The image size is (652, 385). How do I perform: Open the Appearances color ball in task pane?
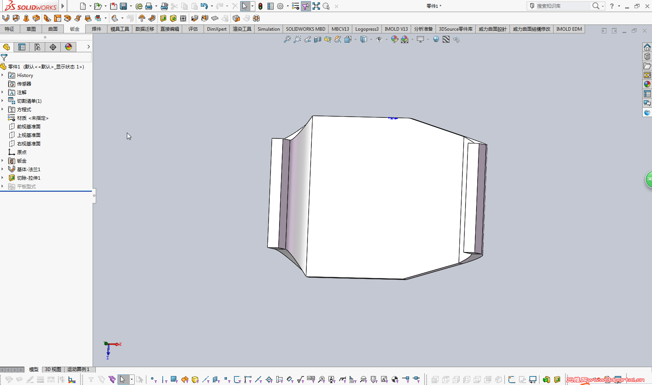pos(647,84)
